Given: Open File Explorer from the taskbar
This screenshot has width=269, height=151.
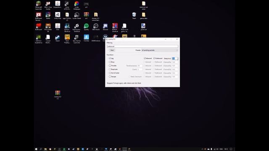Looking at the screenshot, I should tap(45, 149).
